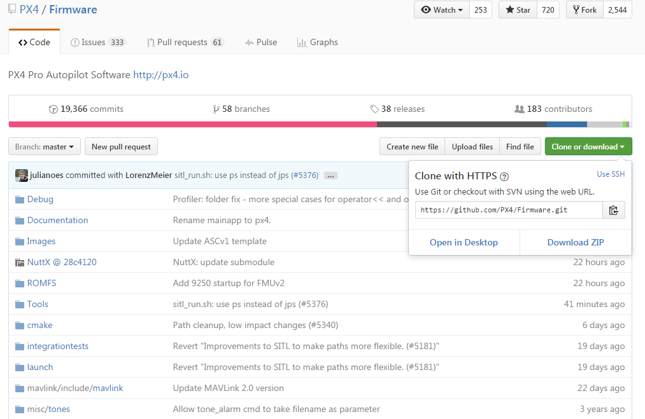Open the Documentation folder
The height and width of the screenshot is (419, 645).
point(57,220)
